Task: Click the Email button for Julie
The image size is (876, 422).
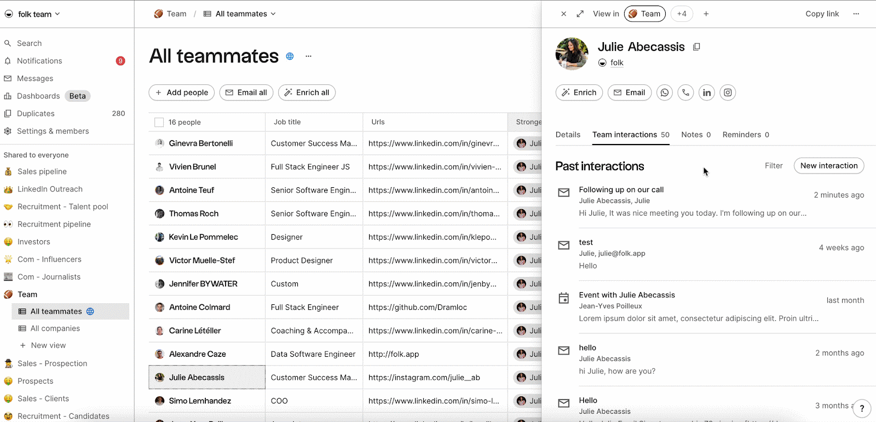Action: pos(630,93)
